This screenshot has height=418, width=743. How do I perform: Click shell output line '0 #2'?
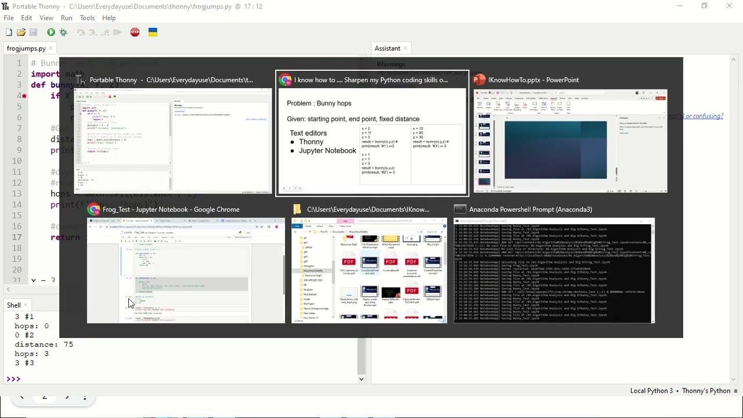(24, 335)
